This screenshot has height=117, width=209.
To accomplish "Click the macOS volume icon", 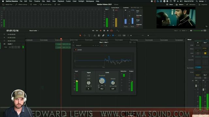I will click(x=181, y=1).
